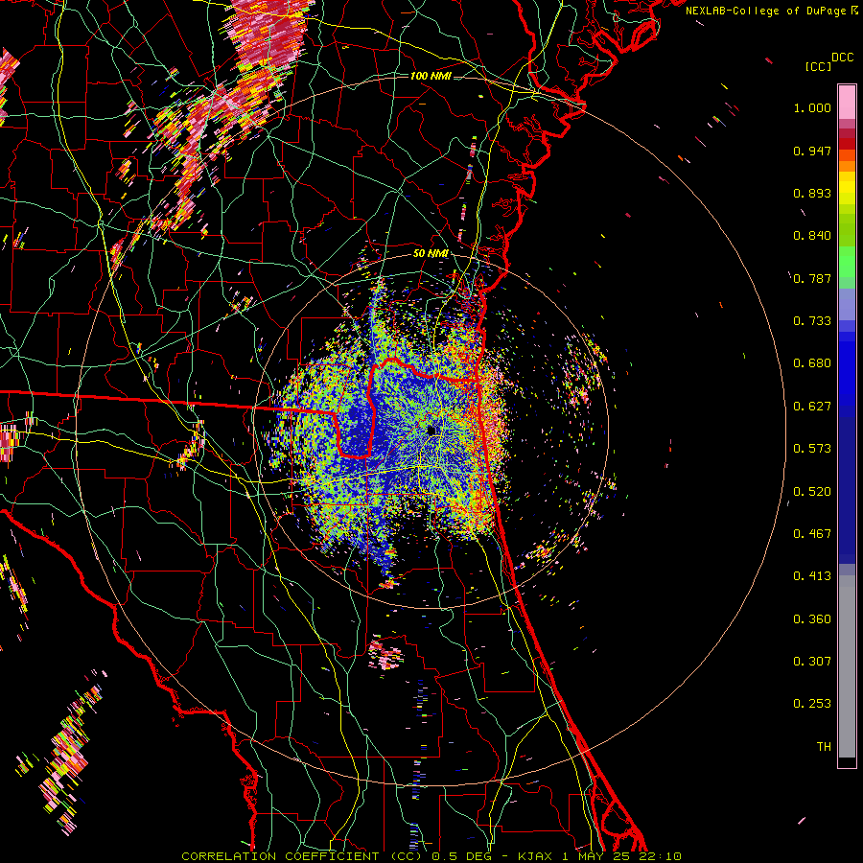The image size is (863, 863).
Task: Click the DCC legend title
Action: coord(843,58)
